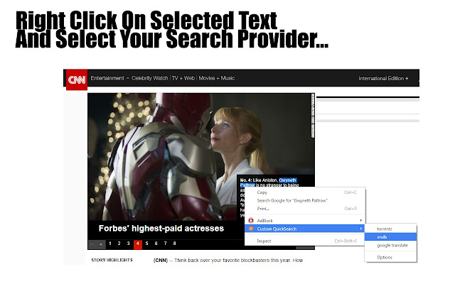
Task: Go to gallery slide 8
Action: pos(175,244)
